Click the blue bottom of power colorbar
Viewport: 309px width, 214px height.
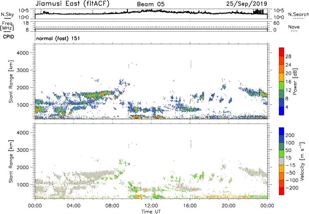[x=282, y=111]
